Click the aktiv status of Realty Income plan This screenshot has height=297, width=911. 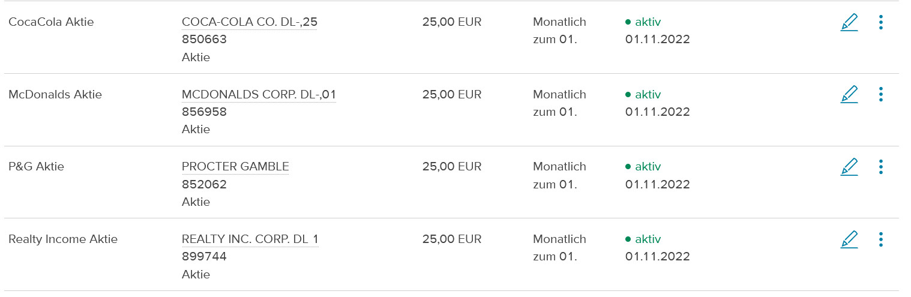pos(643,239)
